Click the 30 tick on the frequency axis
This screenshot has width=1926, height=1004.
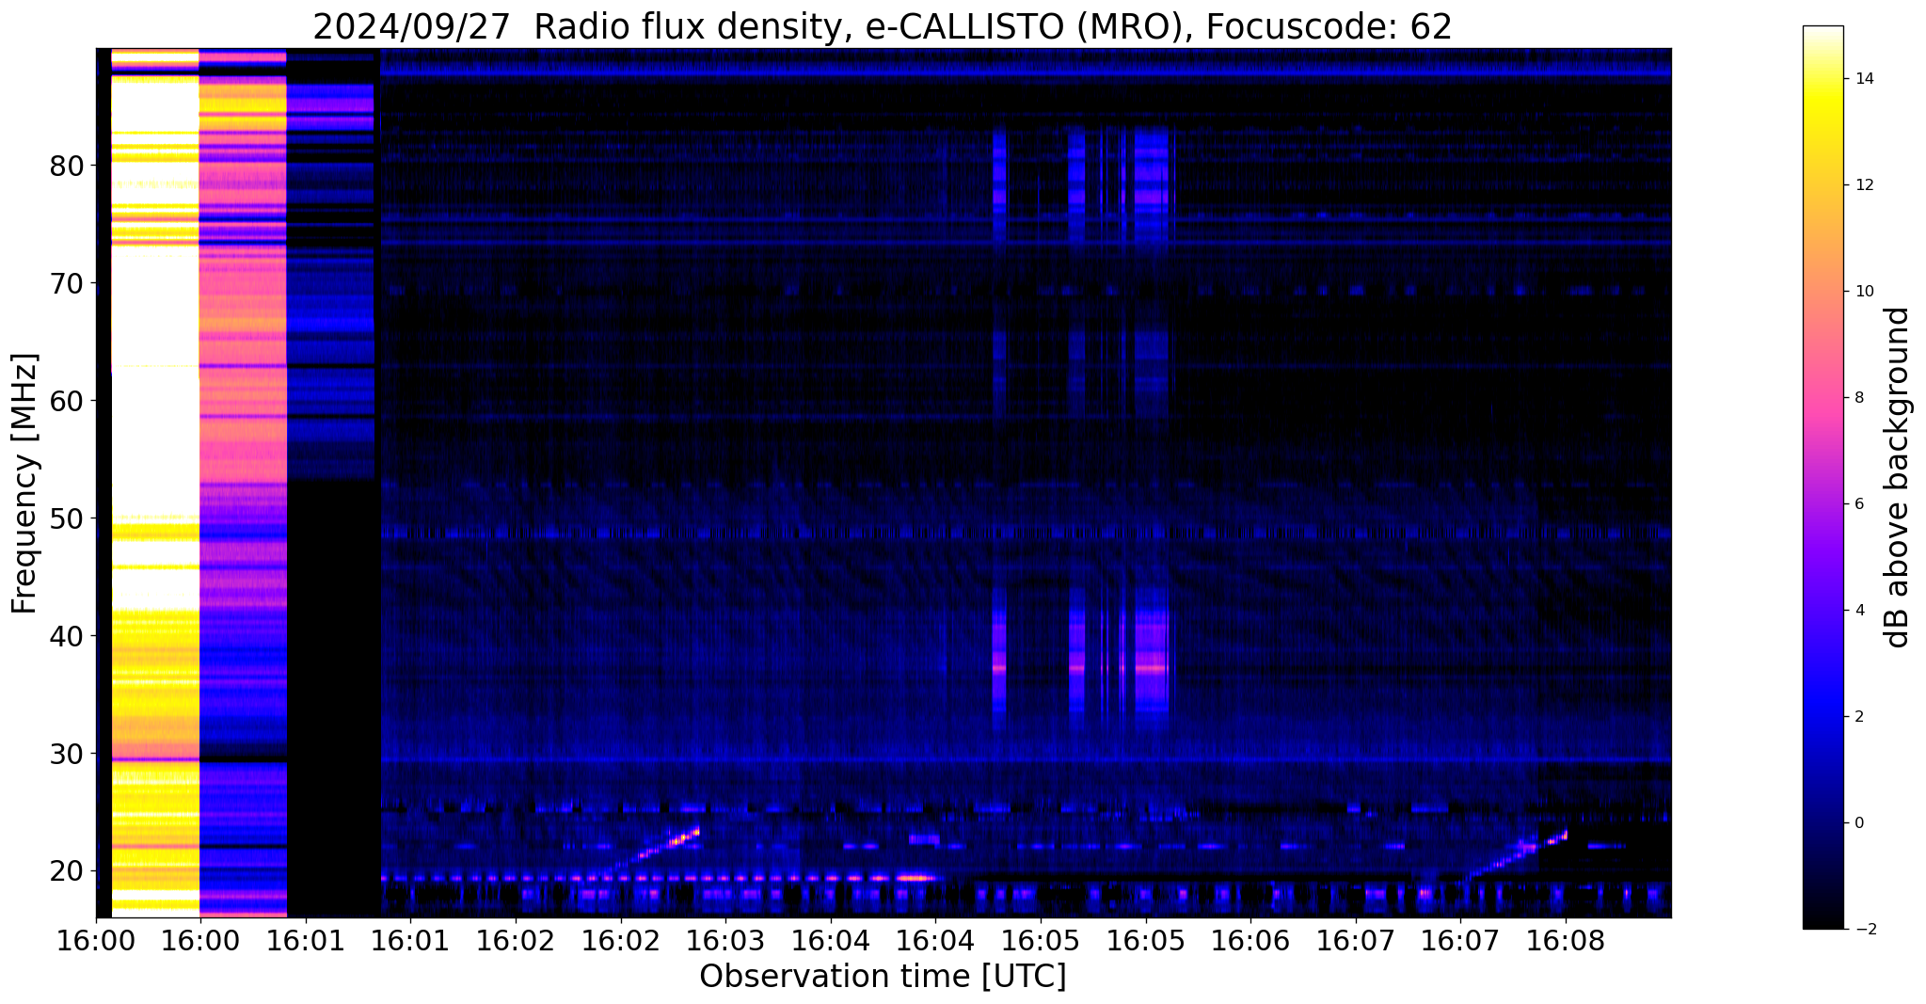click(x=68, y=754)
